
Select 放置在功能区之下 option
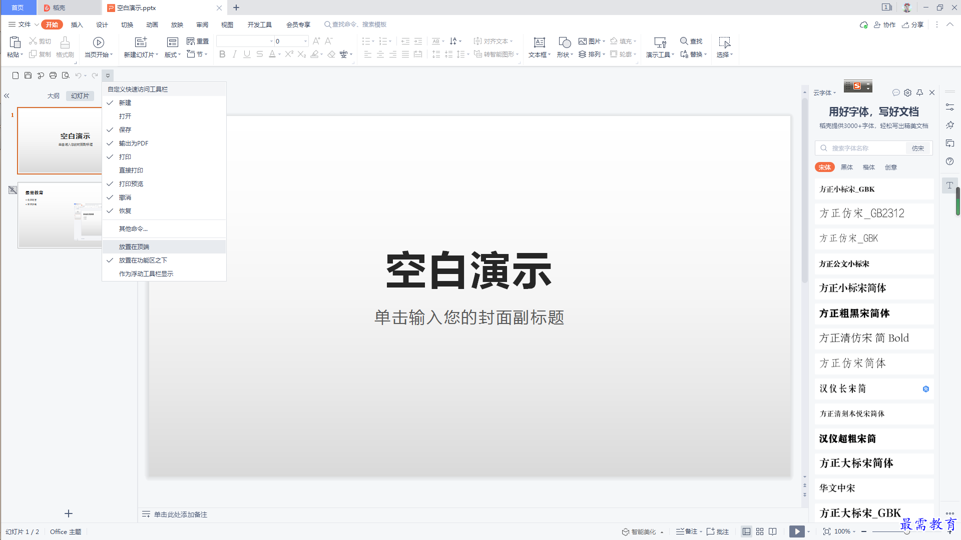click(x=164, y=260)
